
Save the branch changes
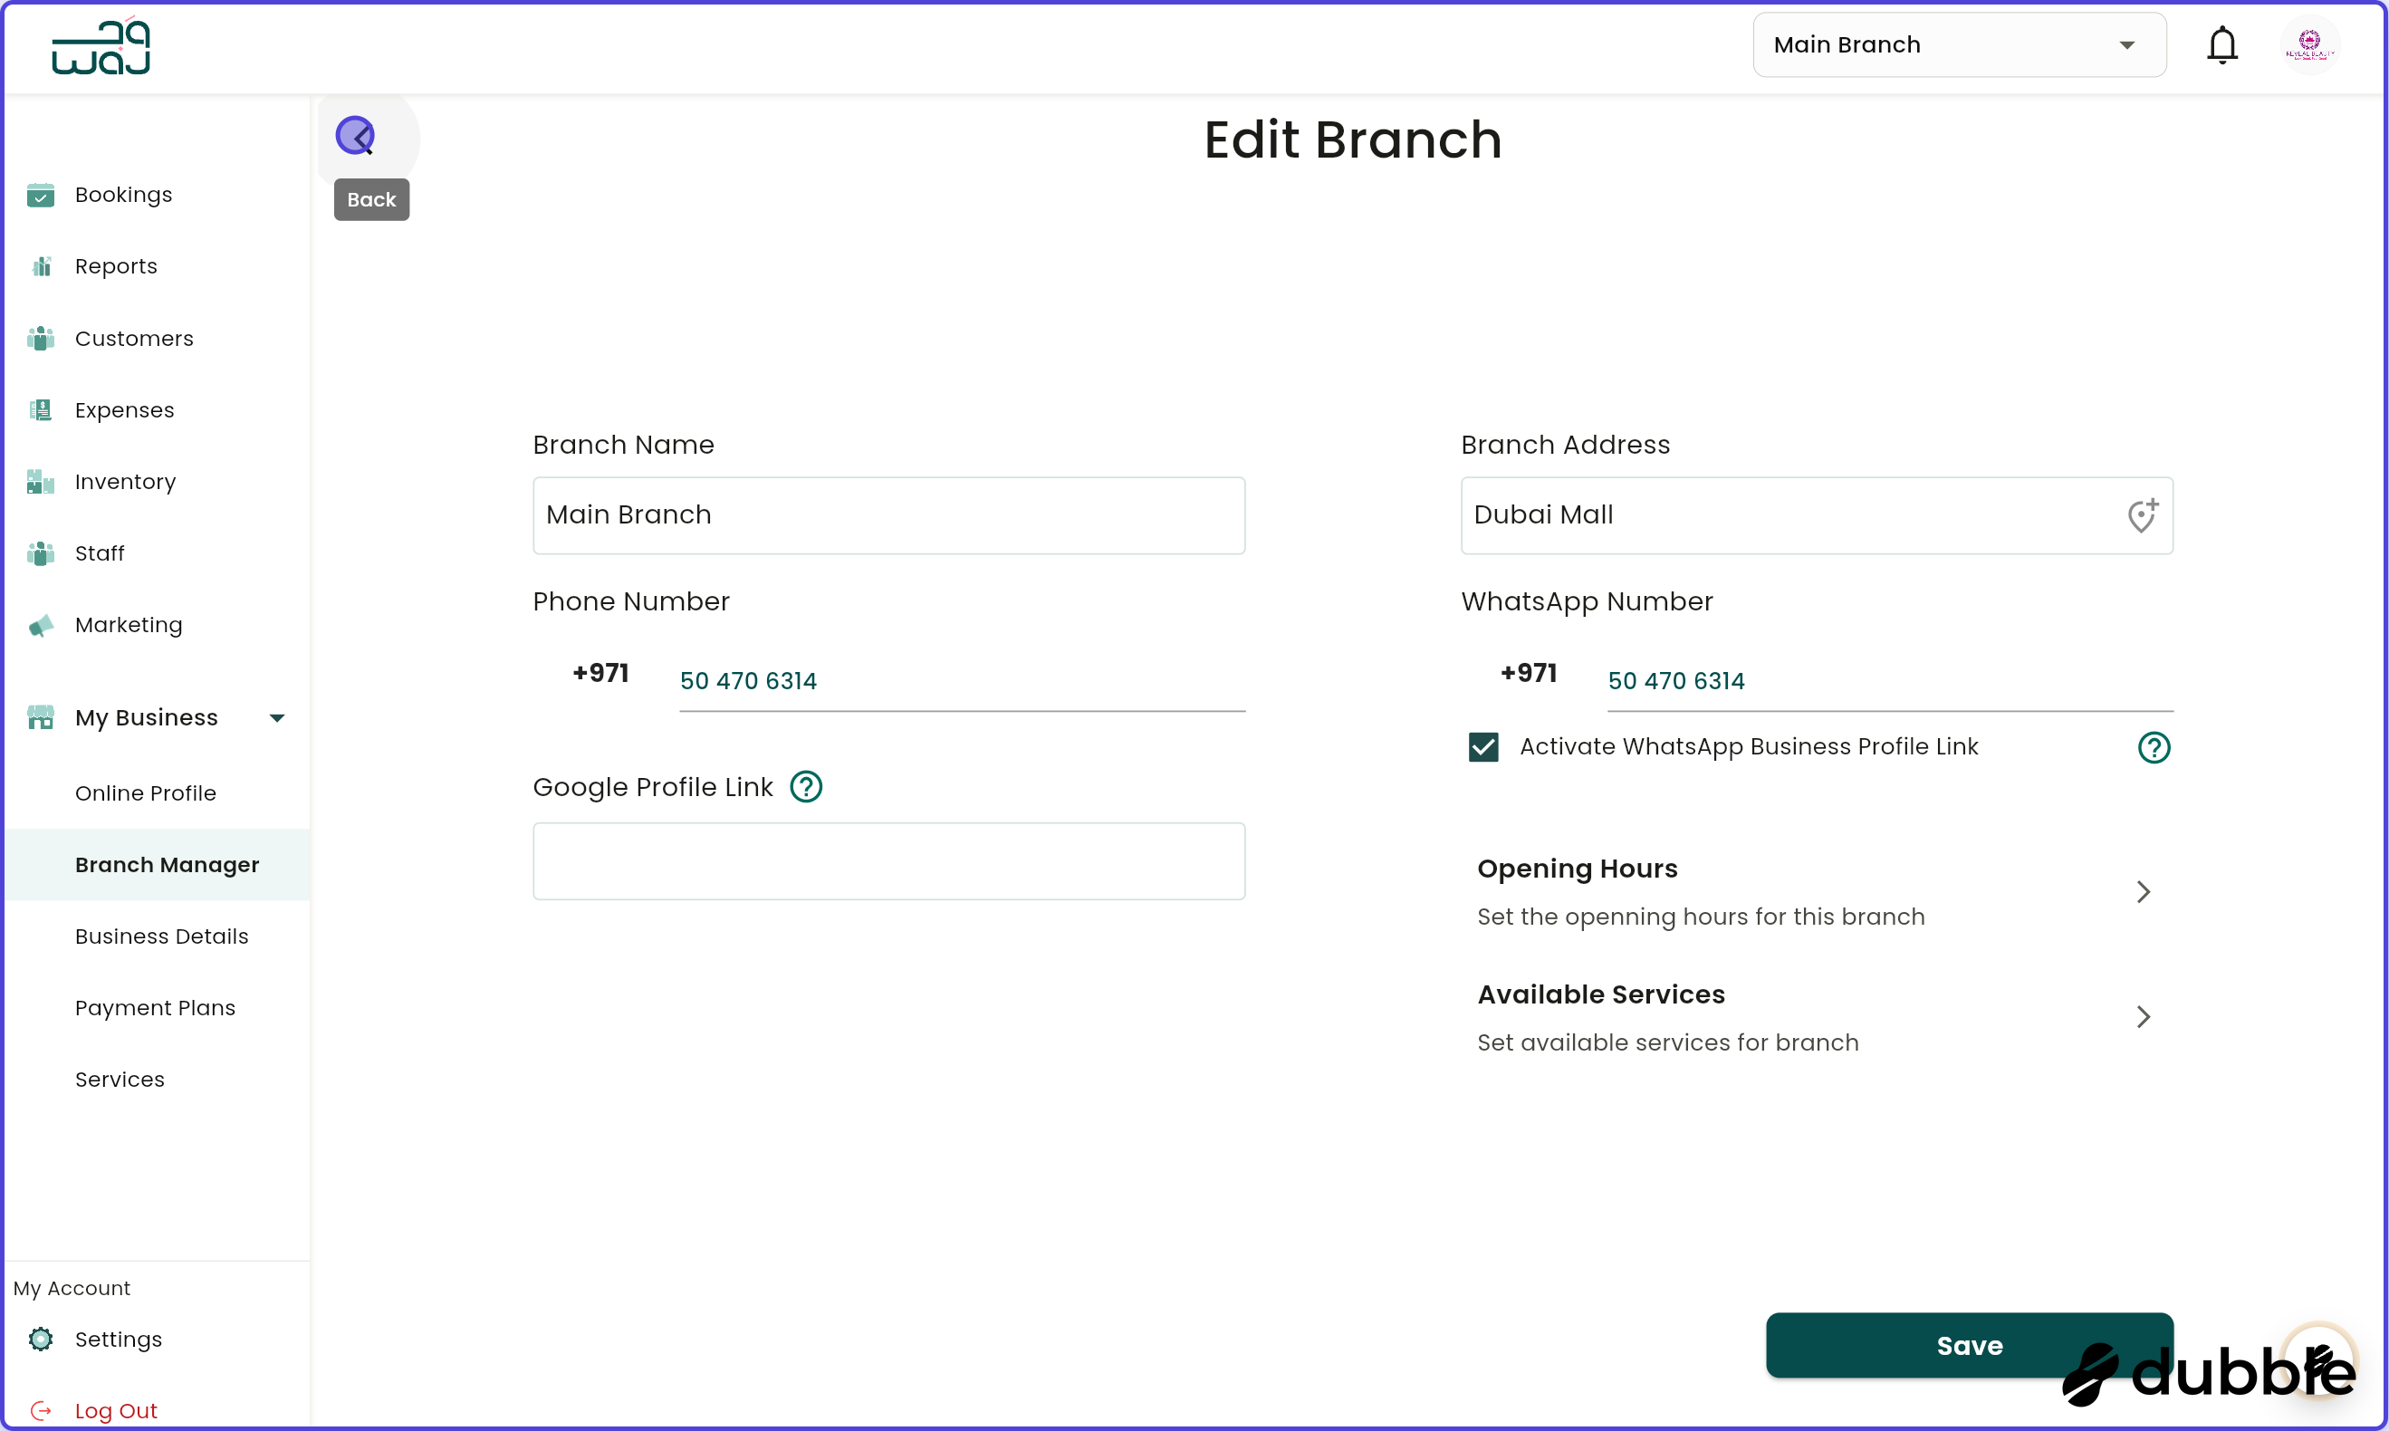pyautogui.click(x=1969, y=1345)
